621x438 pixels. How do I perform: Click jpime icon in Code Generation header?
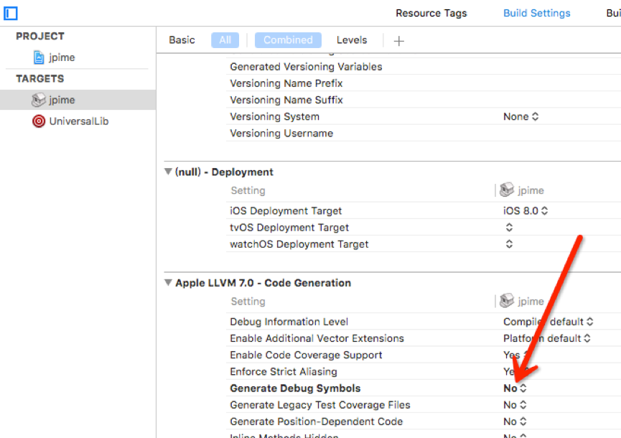tap(507, 302)
